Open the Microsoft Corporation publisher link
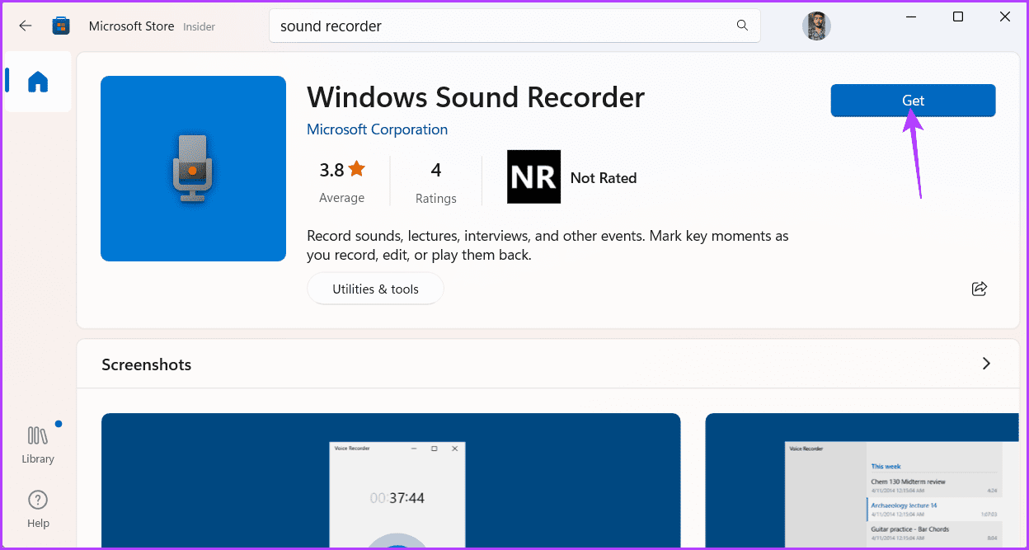The height and width of the screenshot is (550, 1029). point(377,129)
